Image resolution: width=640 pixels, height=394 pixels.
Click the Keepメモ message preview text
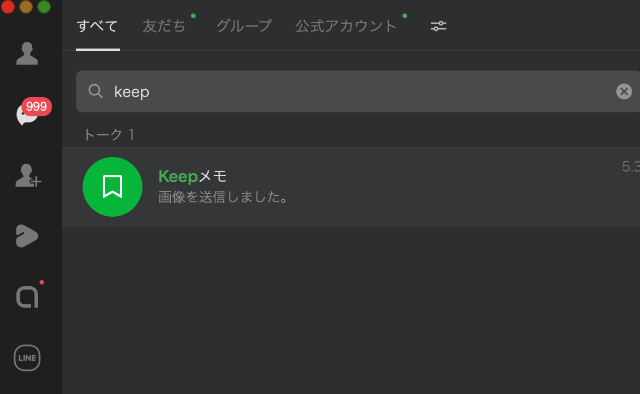222,197
